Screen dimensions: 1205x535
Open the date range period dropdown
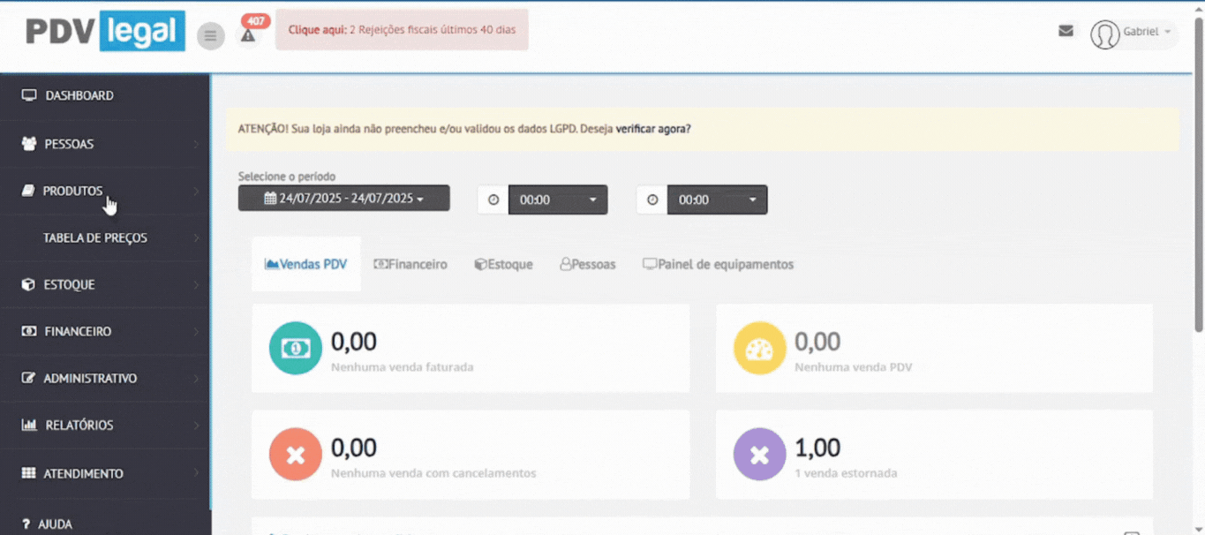[x=343, y=199]
